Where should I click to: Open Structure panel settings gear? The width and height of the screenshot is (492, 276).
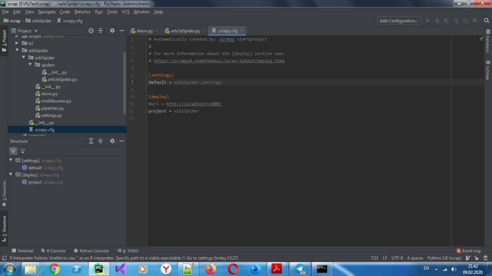[x=112, y=141]
